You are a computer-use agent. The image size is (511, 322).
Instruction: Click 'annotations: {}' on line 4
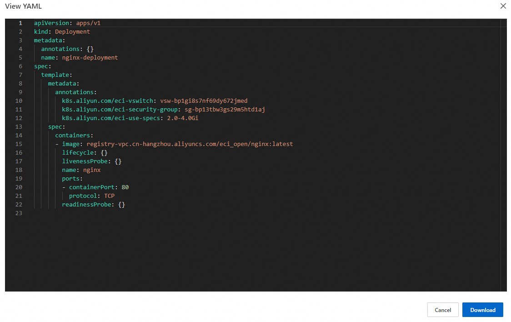pyautogui.click(x=67, y=49)
